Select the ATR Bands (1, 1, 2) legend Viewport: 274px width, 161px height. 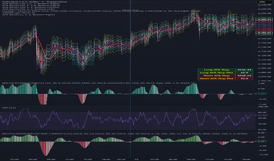[x=29, y=15]
